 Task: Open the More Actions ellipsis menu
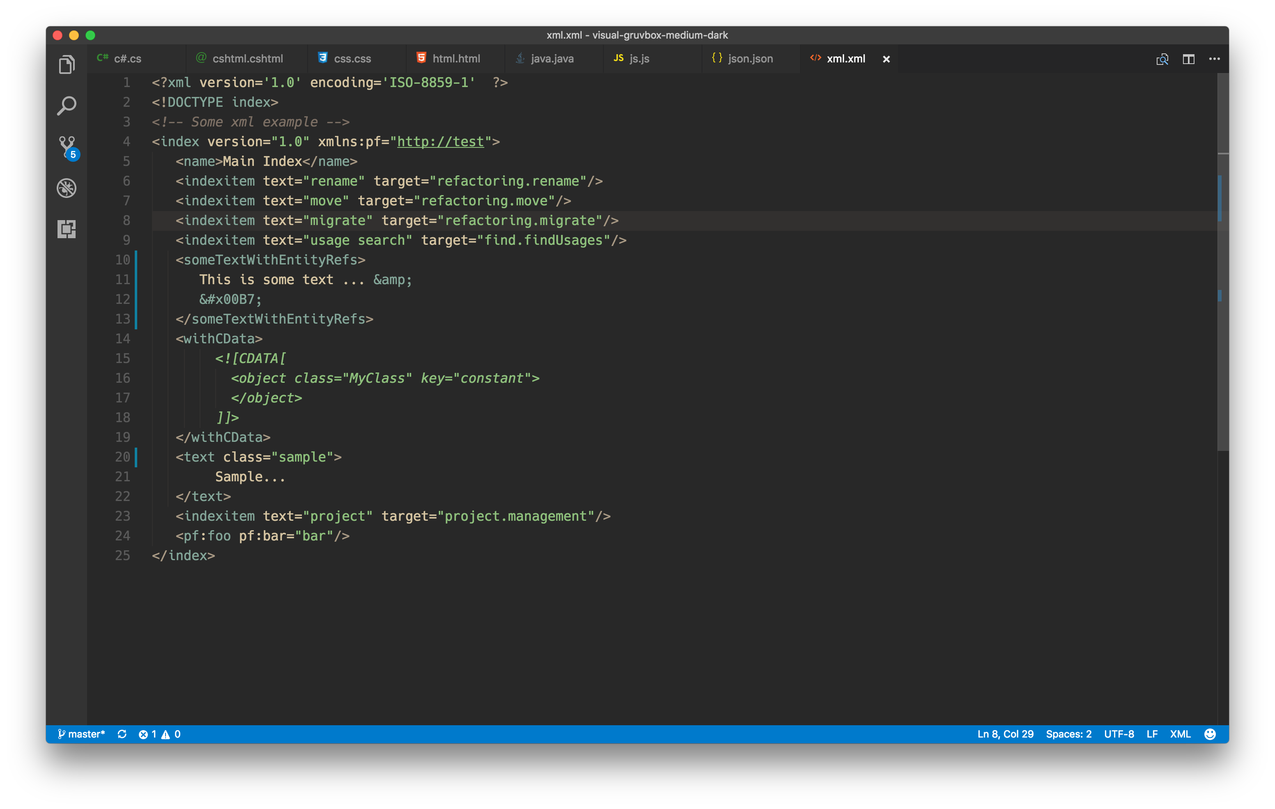1214,59
